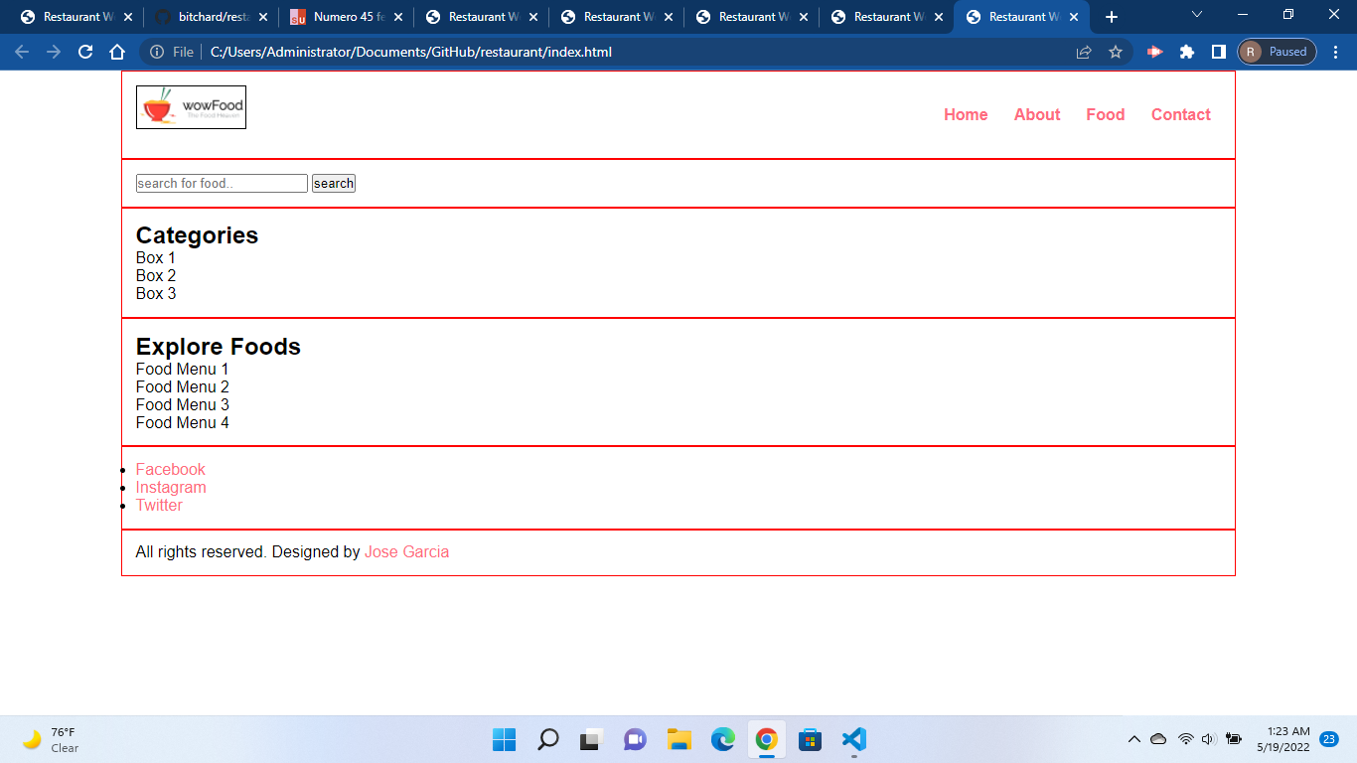
Task: Share this page using the share icon
Action: point(1084,52)
